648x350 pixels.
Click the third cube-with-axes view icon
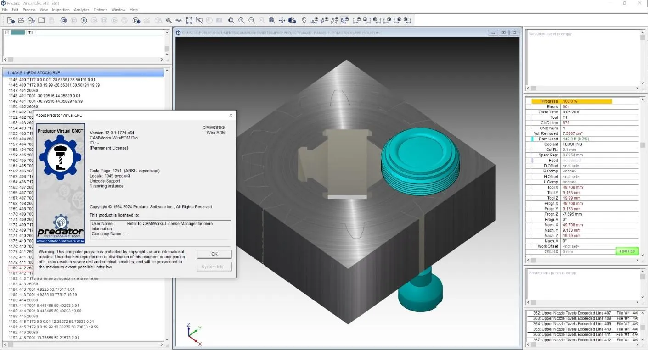(335, 21)
